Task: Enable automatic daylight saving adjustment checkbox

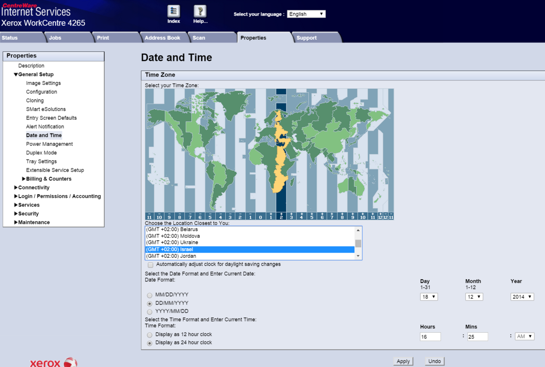Action: (150, 265)
